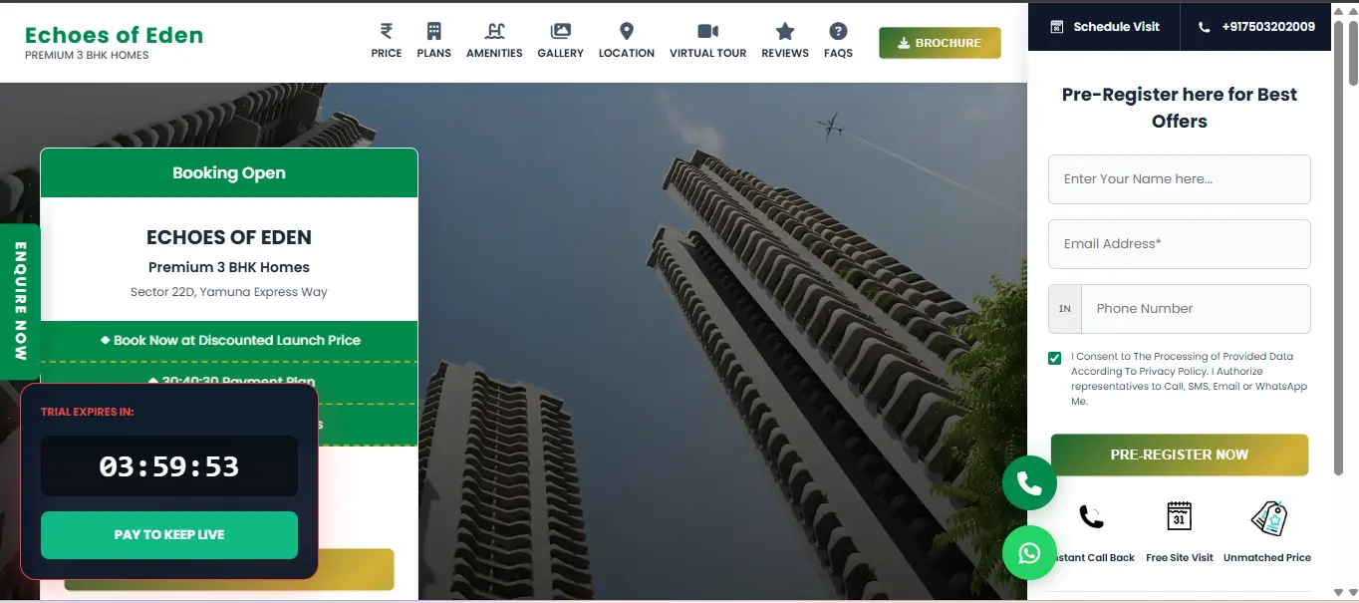1359x603 pixels.
Task: Click the Email Address field
Action: (x=1180, y=244)
